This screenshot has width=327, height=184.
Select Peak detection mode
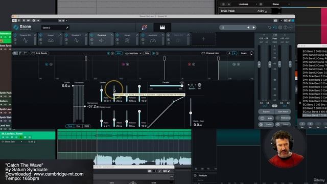pyautogui.click(x=69, y=126)
